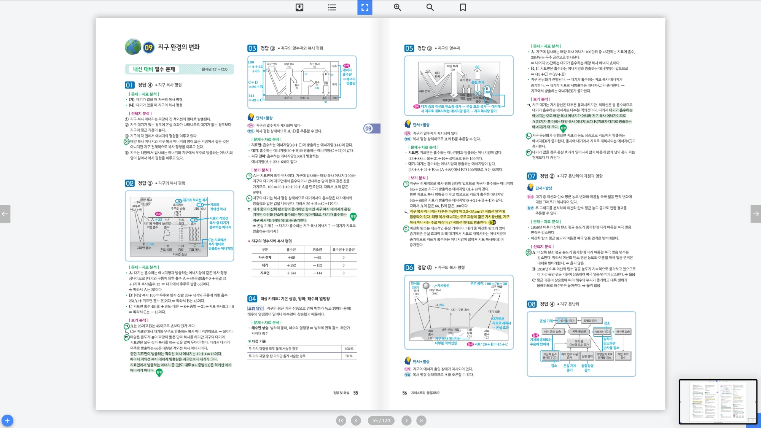Image resolution: width=761 pixels, height=428 pixels.
Task: Bookmark this page with the bookmark icon
Action: tap(463, 7)
